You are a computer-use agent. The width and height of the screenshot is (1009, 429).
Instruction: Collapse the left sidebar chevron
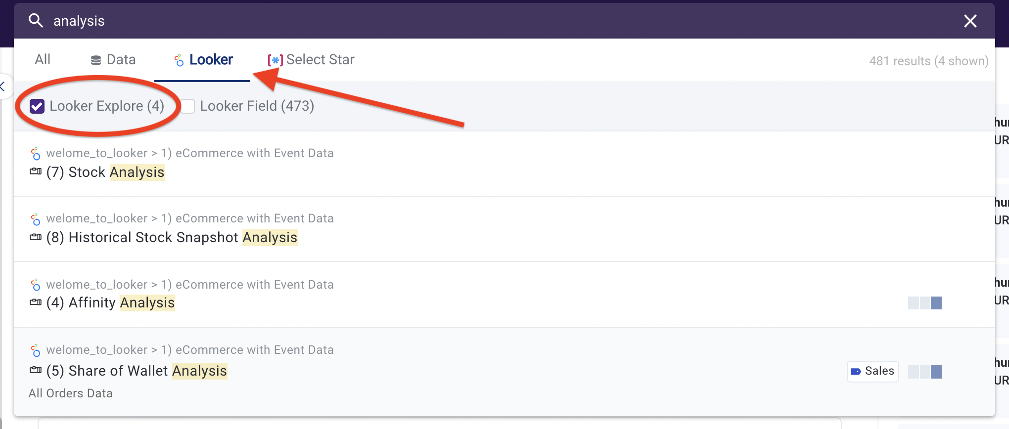pos(3,87)
